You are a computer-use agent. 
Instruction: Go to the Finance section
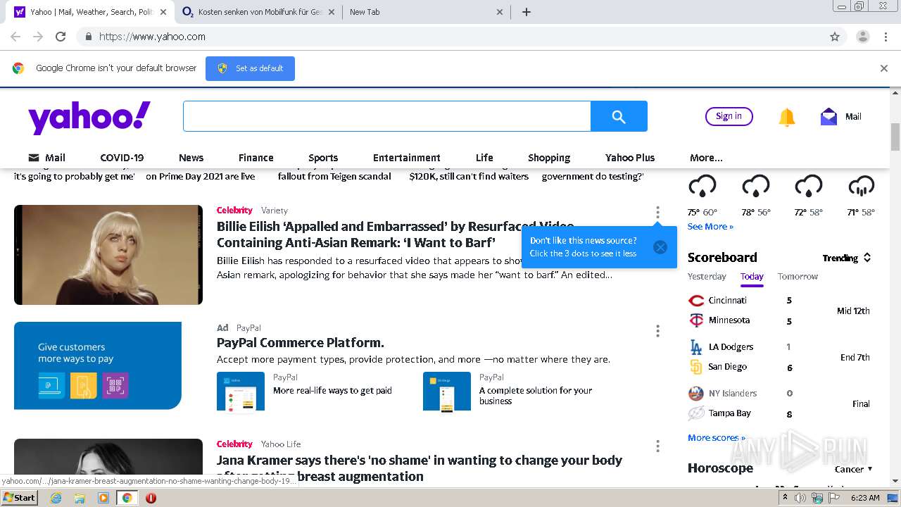(256, 158)
